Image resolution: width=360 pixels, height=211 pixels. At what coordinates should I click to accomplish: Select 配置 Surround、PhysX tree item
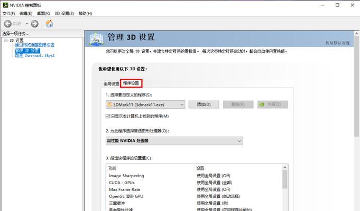(x=35, y=55)
